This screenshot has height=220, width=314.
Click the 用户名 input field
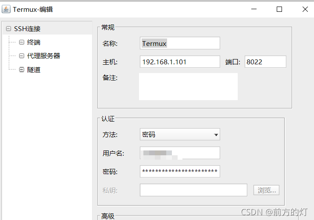[180, 153]
